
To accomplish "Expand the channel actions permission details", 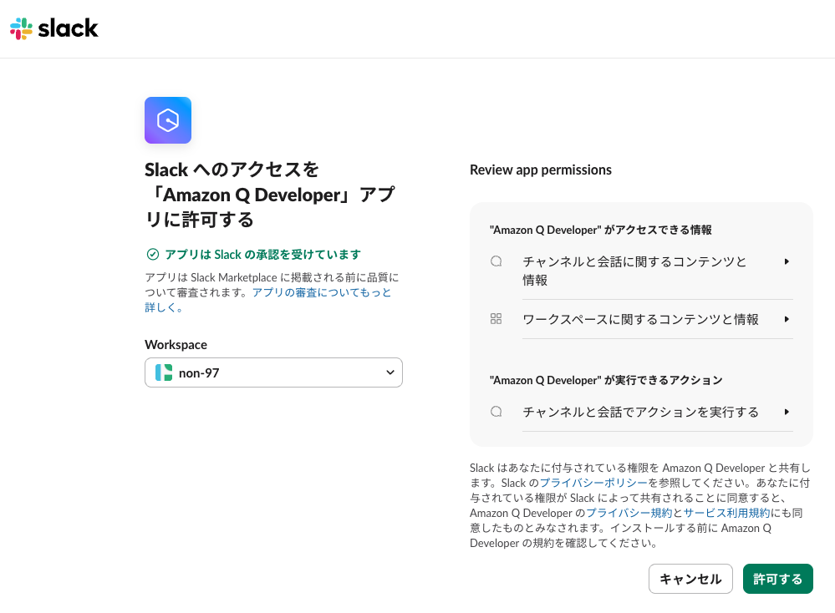I will pyautogui.click(x=786, y=411).
